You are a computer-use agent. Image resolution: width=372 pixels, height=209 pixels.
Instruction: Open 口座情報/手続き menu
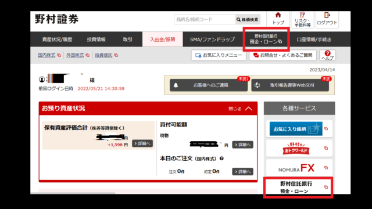point(314,39)
